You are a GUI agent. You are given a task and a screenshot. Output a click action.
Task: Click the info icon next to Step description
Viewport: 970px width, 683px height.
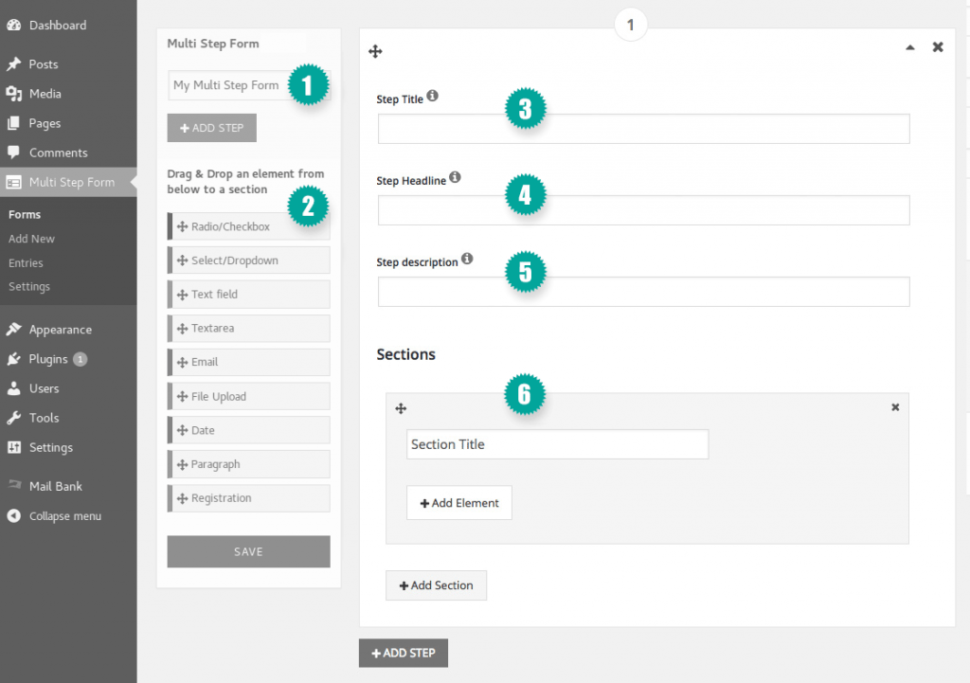pos(466,258)
